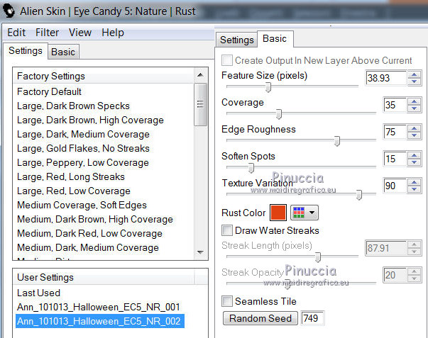Select Medium Coverage, Soft Edges preset
The width and height of the screenshot is (428, 338).
(82, 205)
